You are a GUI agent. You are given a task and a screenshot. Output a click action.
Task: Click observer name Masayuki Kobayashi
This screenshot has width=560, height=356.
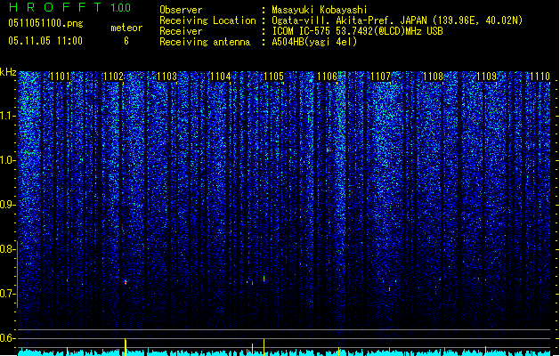click(x=320, y=10)
